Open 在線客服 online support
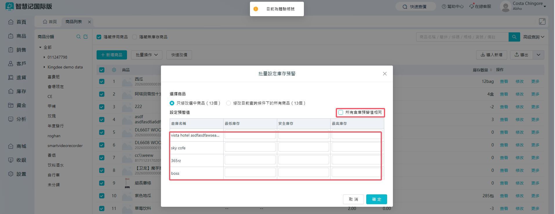Viewport: 555px width, 214px height. click(x=480, y=6)
